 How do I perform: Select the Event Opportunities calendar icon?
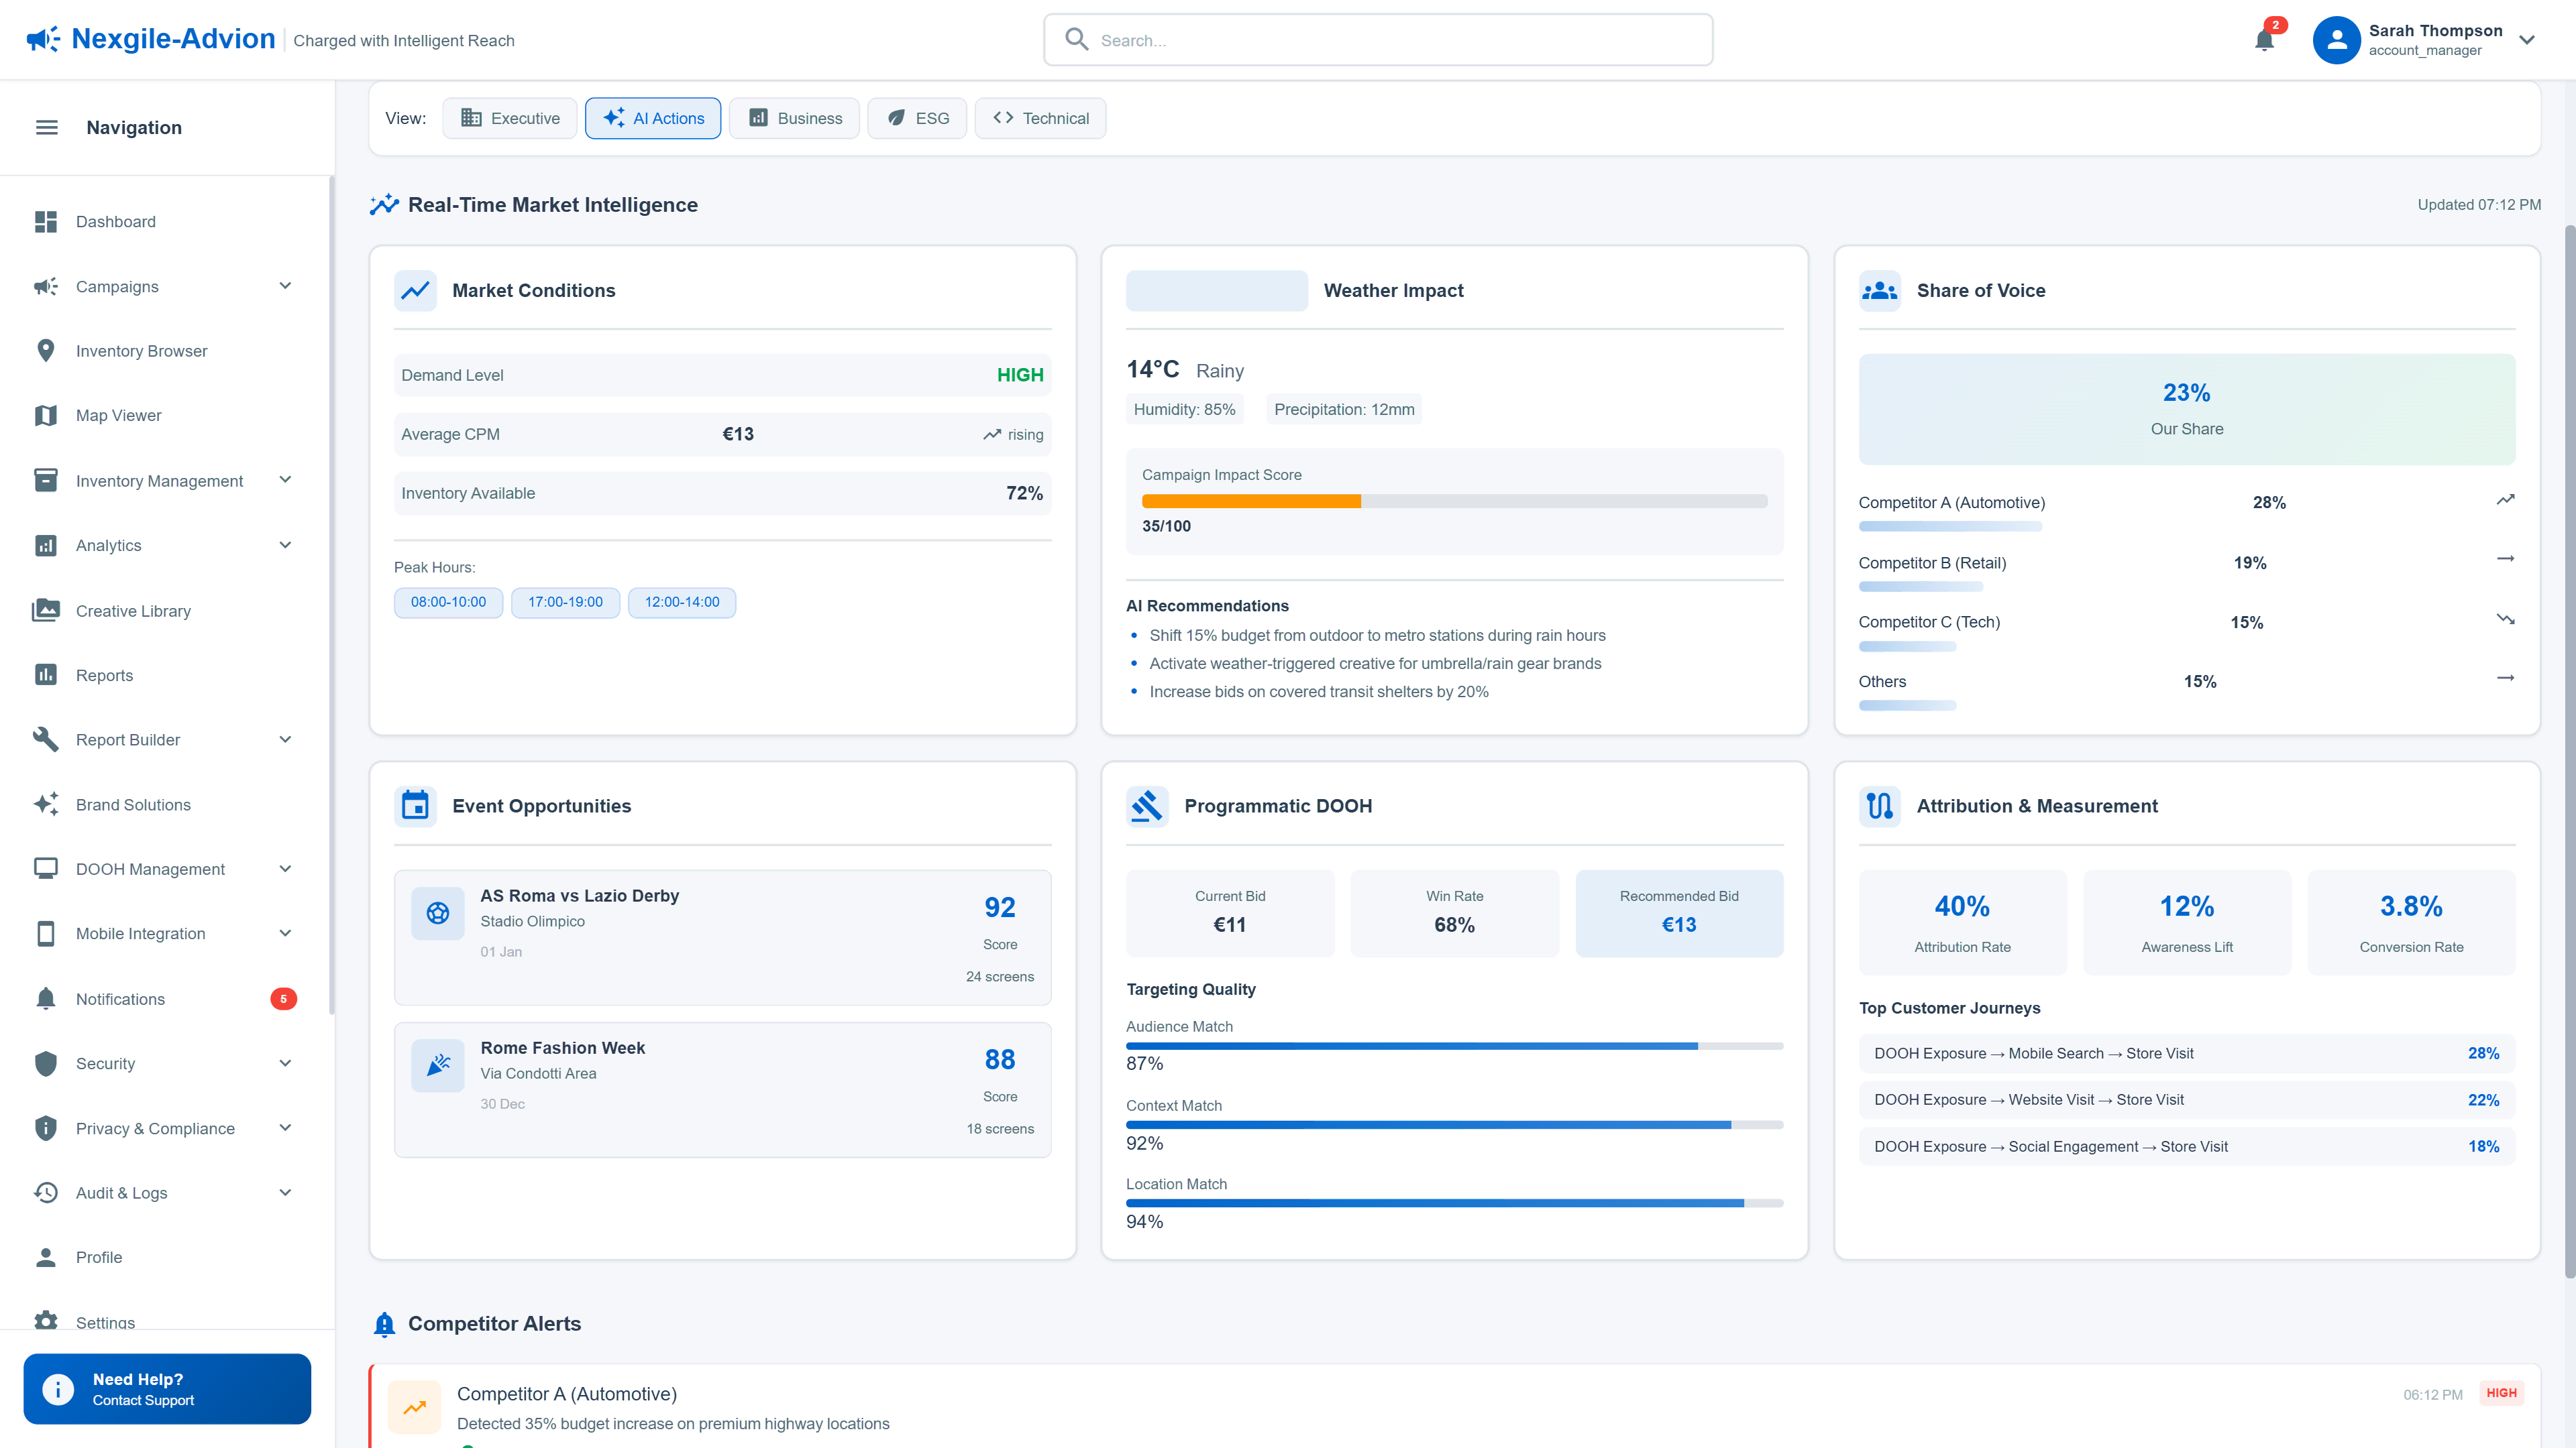[415, 805]
